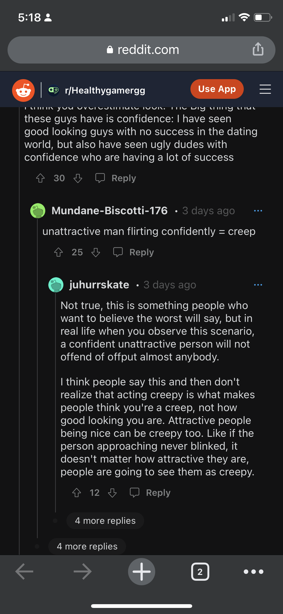Upvote Mundane-Biscotti-176's comment

click(58, 252)
